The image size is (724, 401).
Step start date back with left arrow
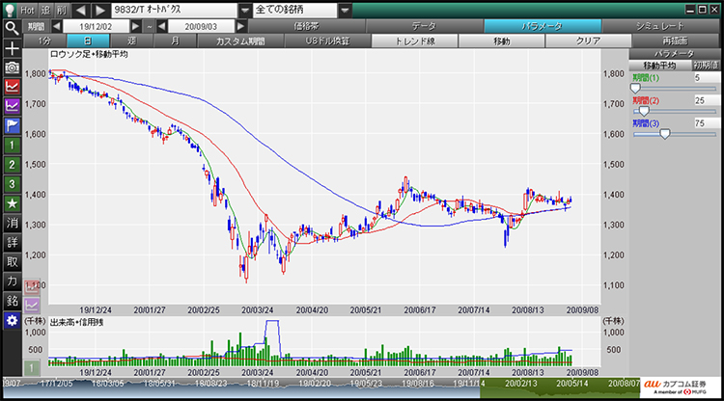tap(56, 26)
